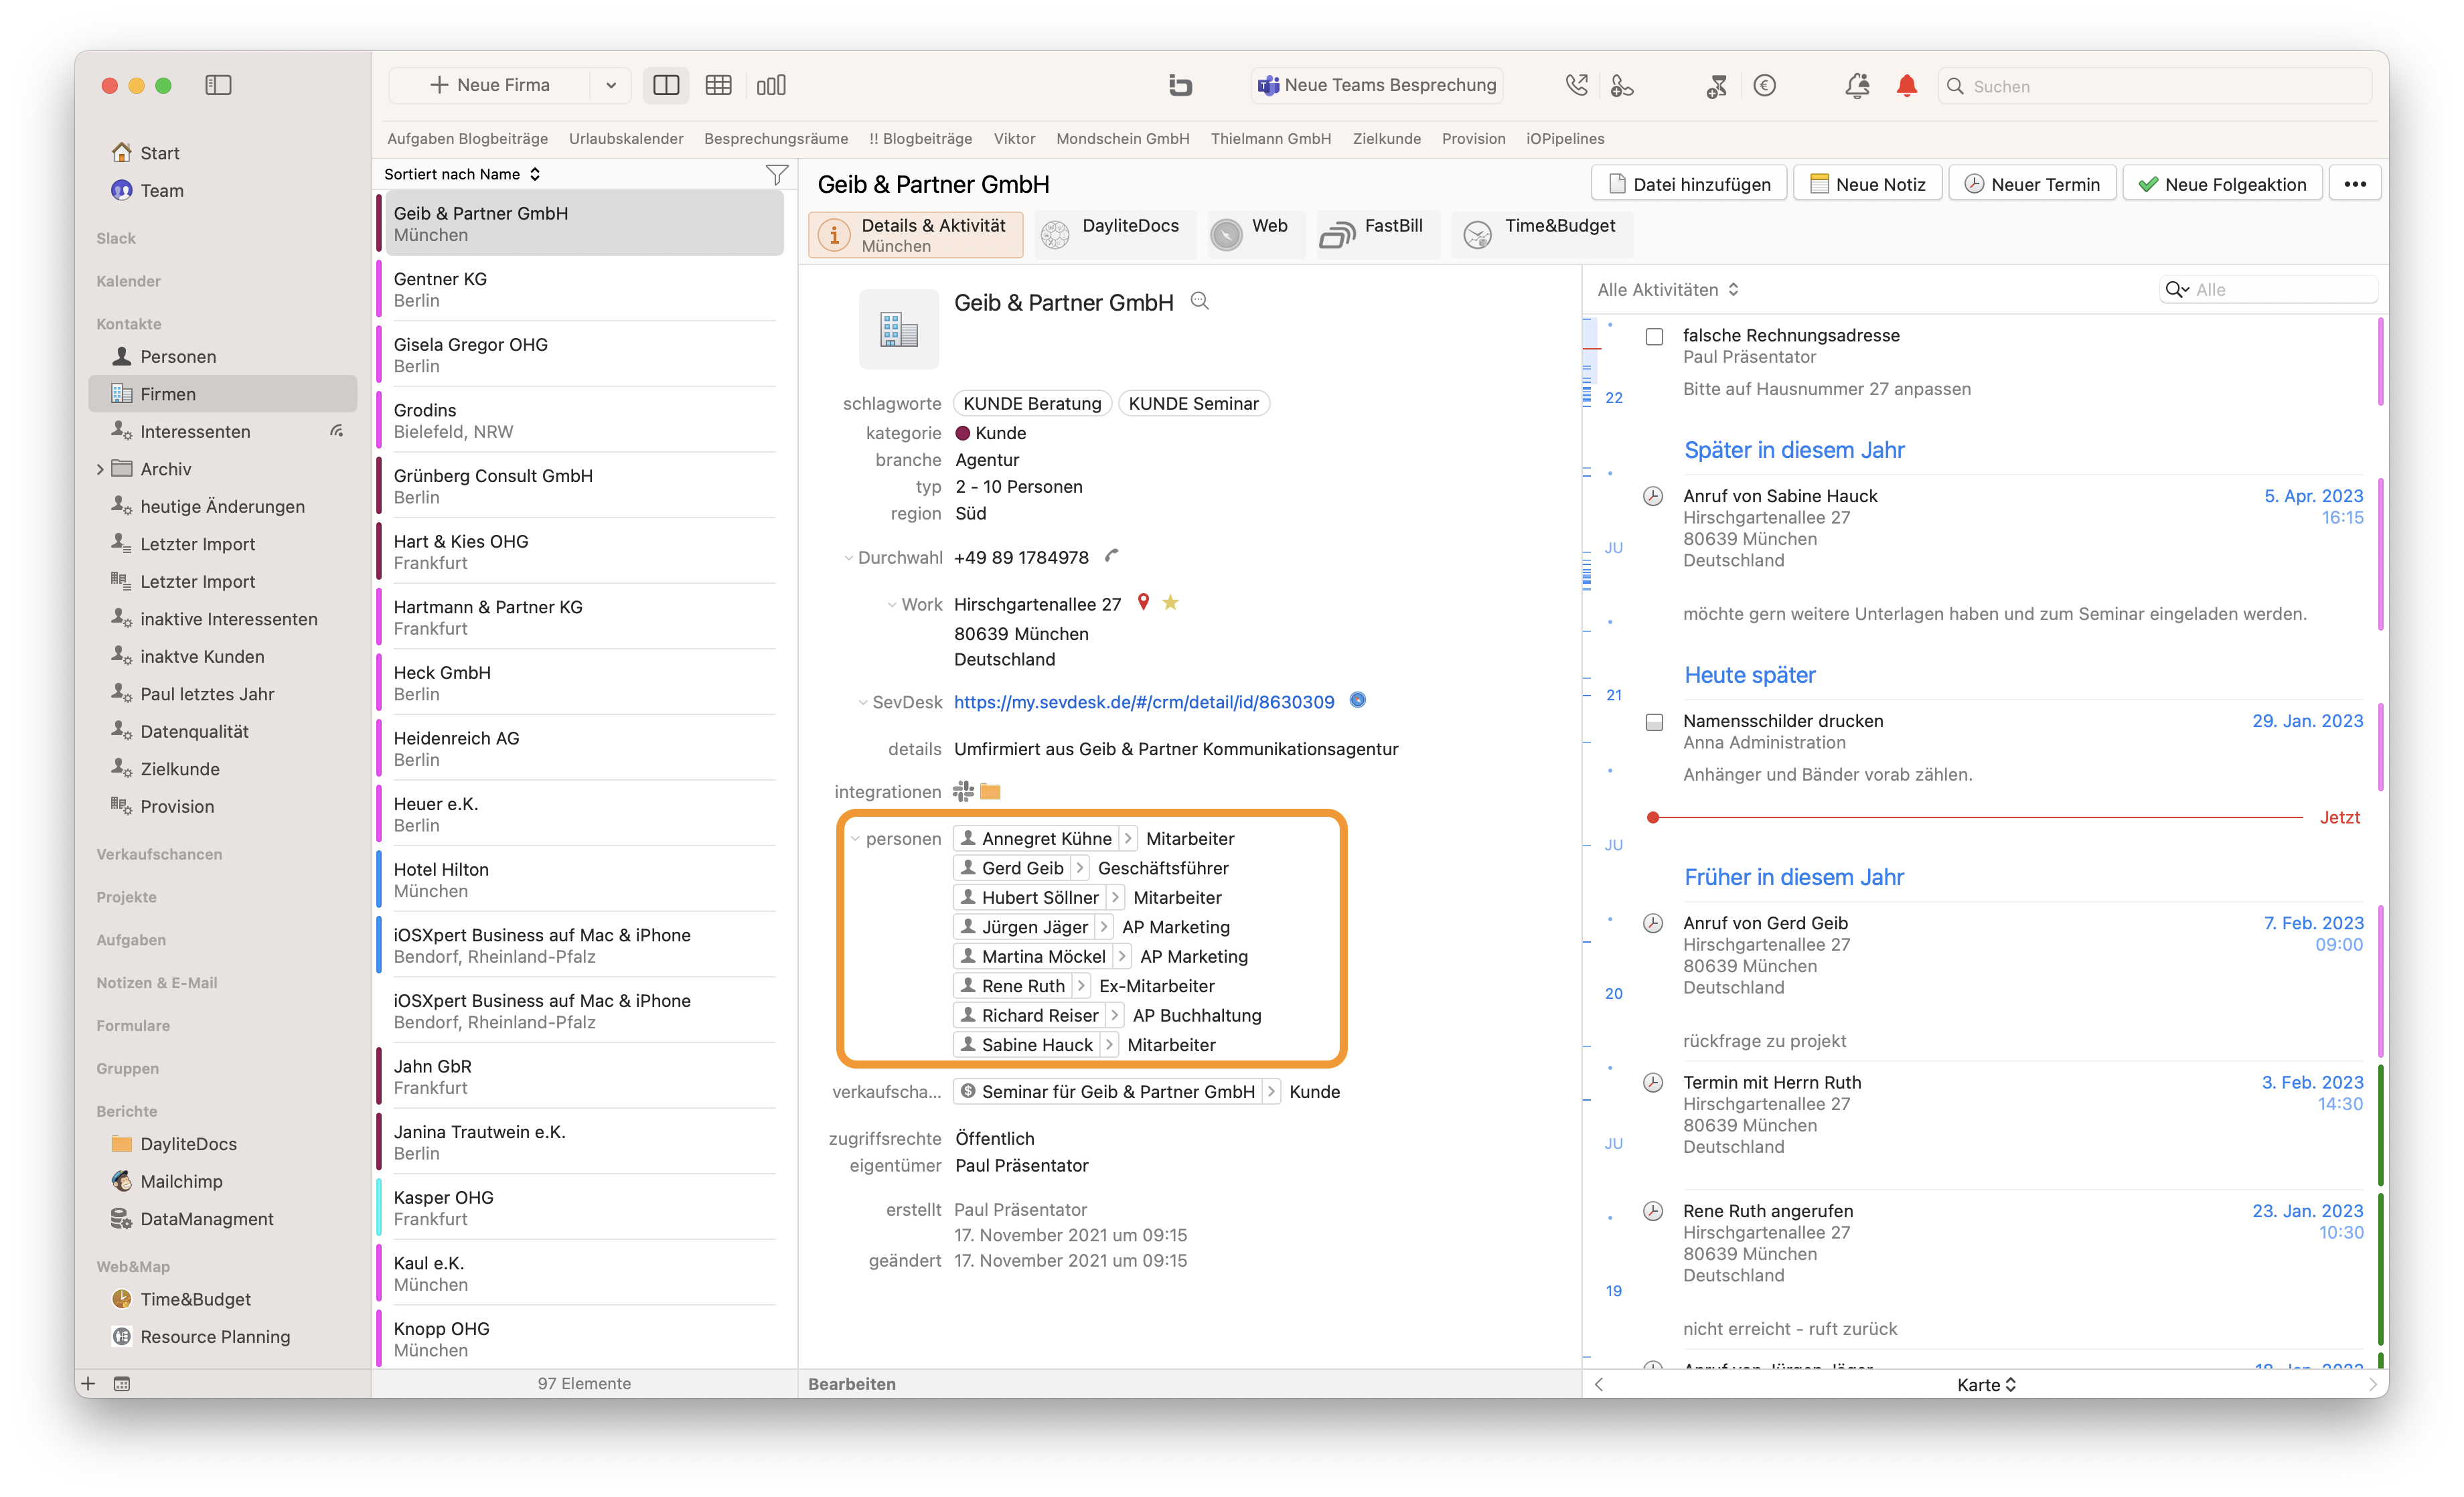Click the company building thumbnail

pos(898,329)
